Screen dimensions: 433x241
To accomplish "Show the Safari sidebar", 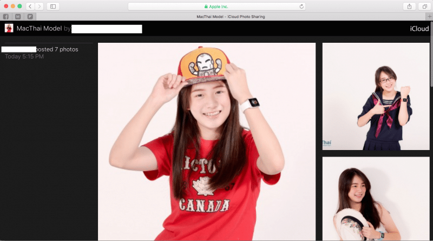I will pyautogui.click(x=53, y=6).
